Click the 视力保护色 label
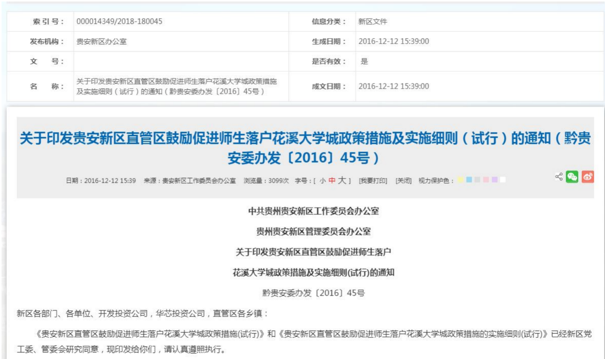Viewport: 605px width, 359px height. pyautogui.click(x=436, y=181)
